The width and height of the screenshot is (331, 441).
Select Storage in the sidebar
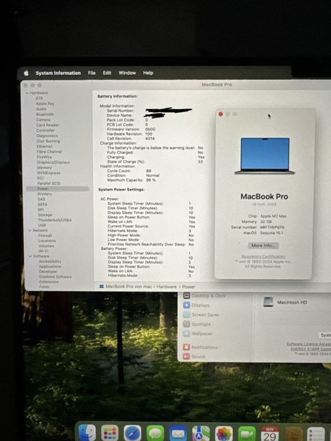click(45, 215)
